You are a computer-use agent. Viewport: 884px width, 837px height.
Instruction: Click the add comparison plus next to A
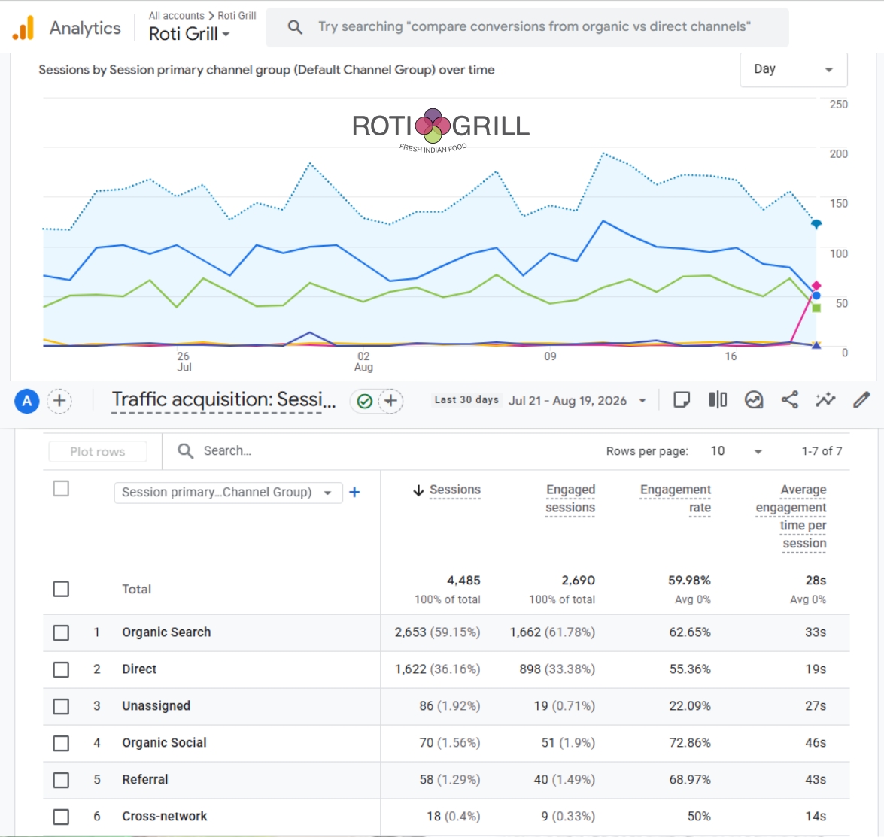[x=59, y=402]
